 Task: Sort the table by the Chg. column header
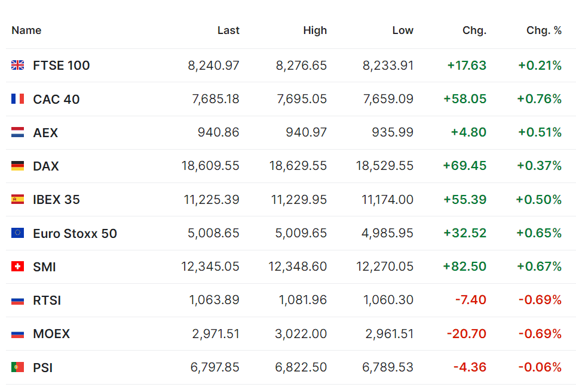click(x=474, y=30)
